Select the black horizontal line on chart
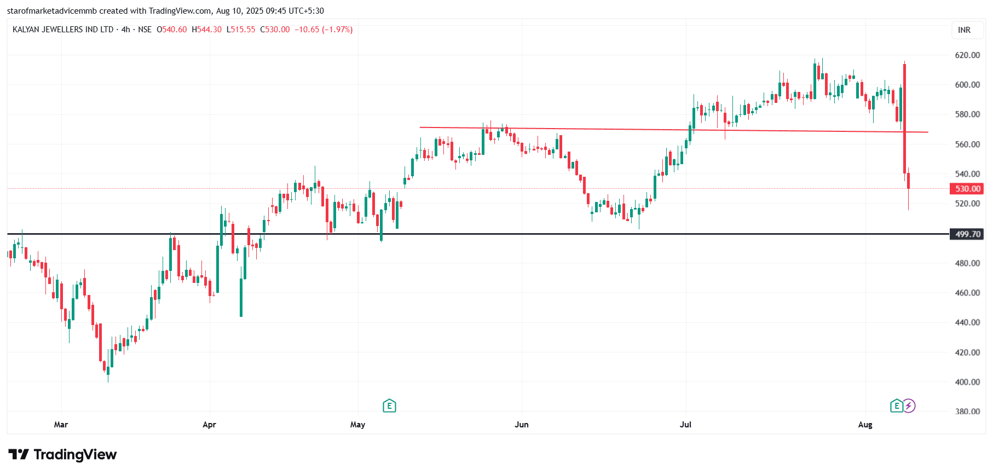The width and height of the screenshot is (993, 475). click(478, 234)
